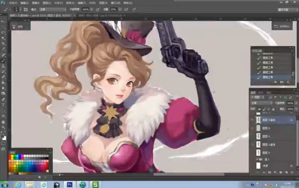Image resolution: width=299 pixels, height=188 pixels.
Task: Open the tool preset picker arrow
Action: click(10, 9)
